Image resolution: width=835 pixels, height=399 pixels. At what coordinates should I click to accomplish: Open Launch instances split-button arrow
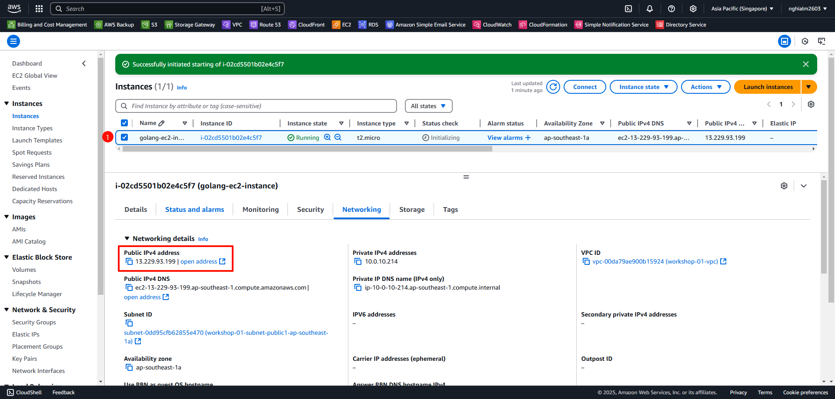(x=808, y=87)
